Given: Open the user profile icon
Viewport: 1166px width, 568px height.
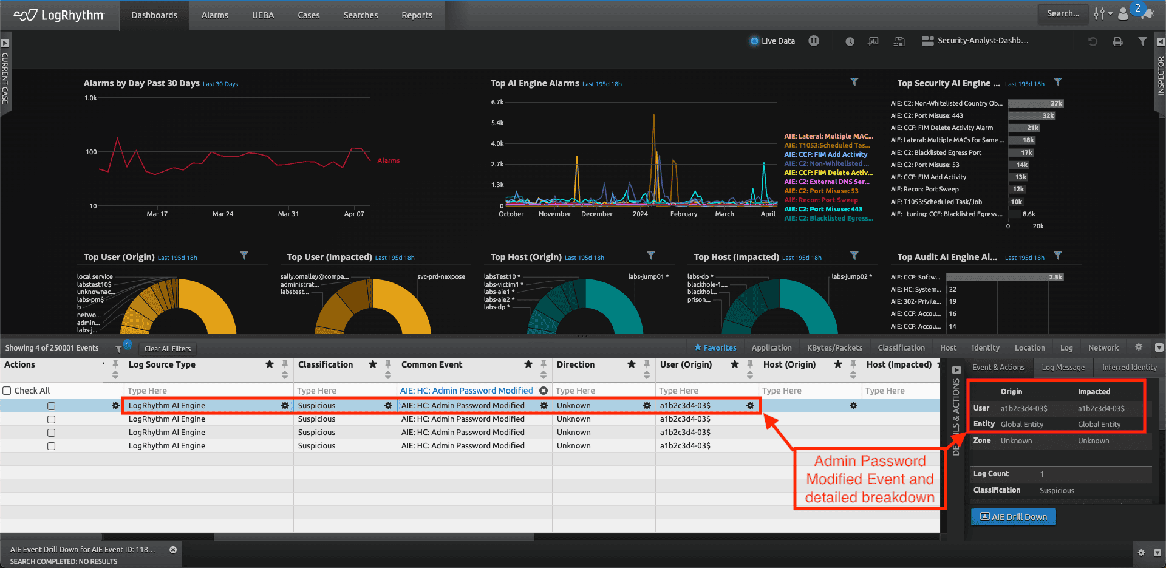Looking at the screenshot, I should click(x=1123, y=13).
